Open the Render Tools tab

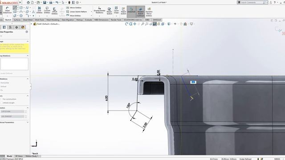tap(116, 20)
